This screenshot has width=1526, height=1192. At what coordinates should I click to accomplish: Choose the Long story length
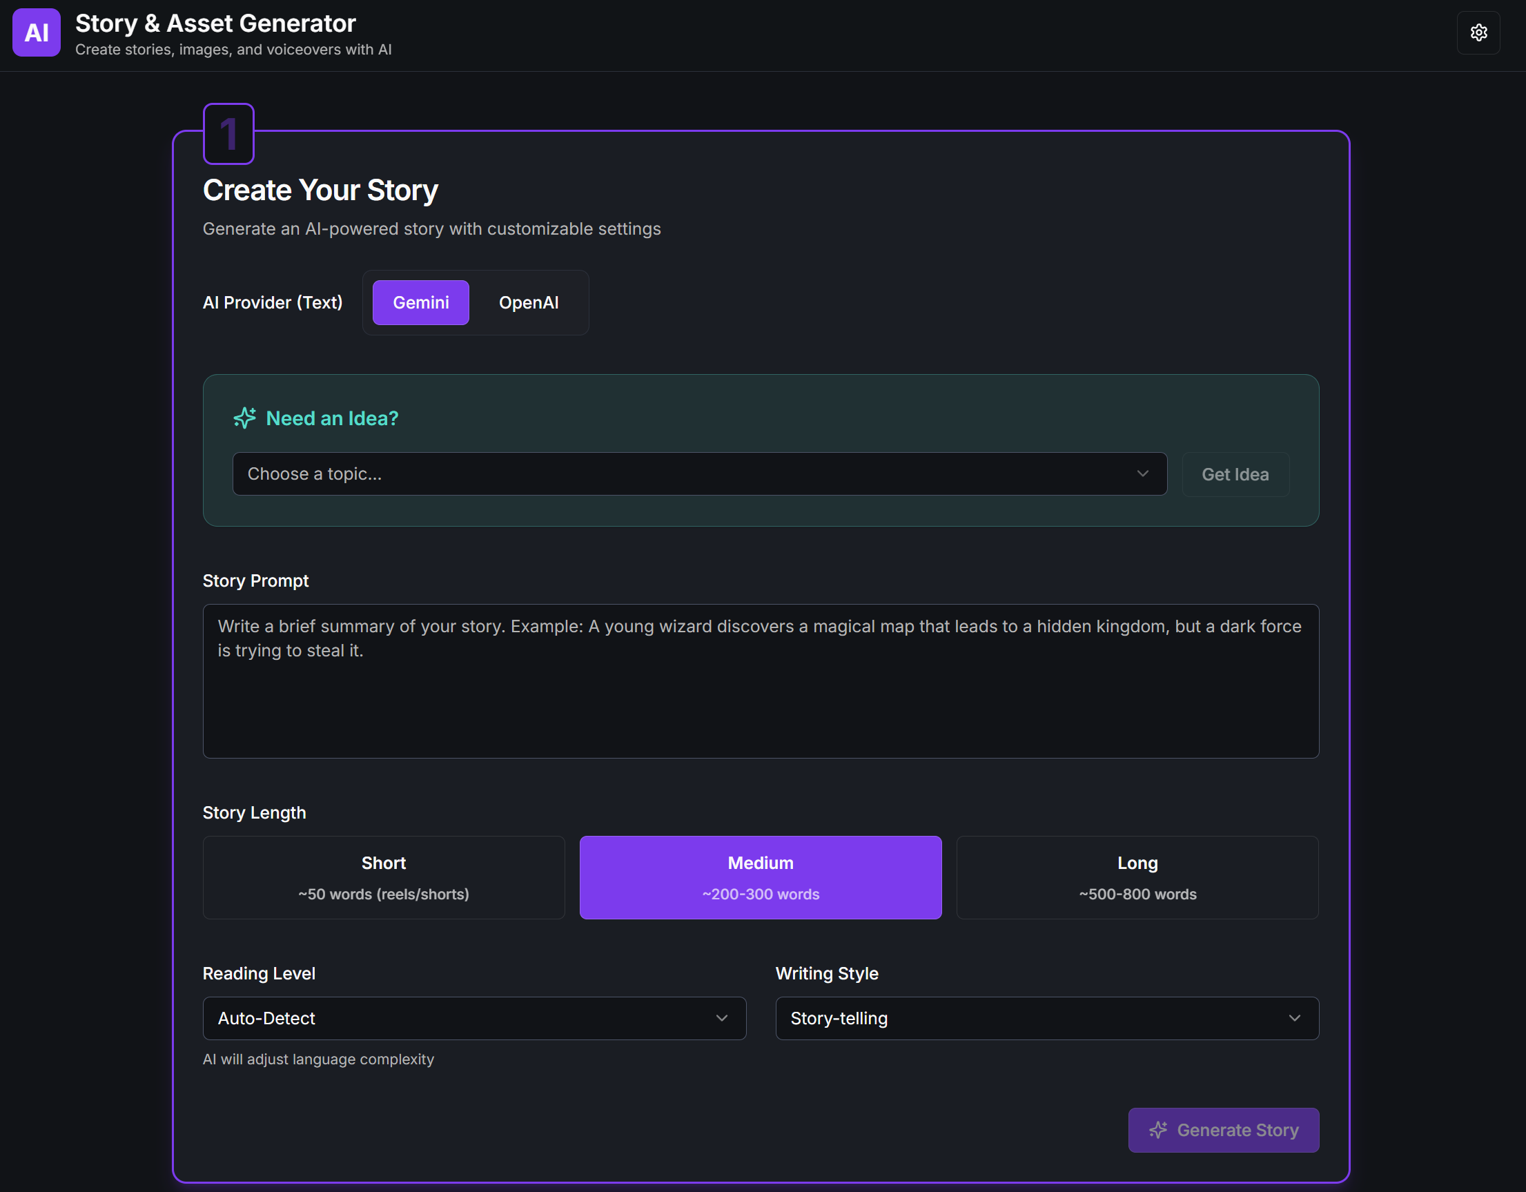pyautogui.click(x=1137, y=877)
